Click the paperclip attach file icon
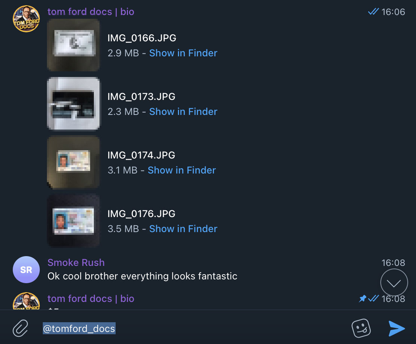The width and height of the screenshot is (416, 344). click(20, 329)
